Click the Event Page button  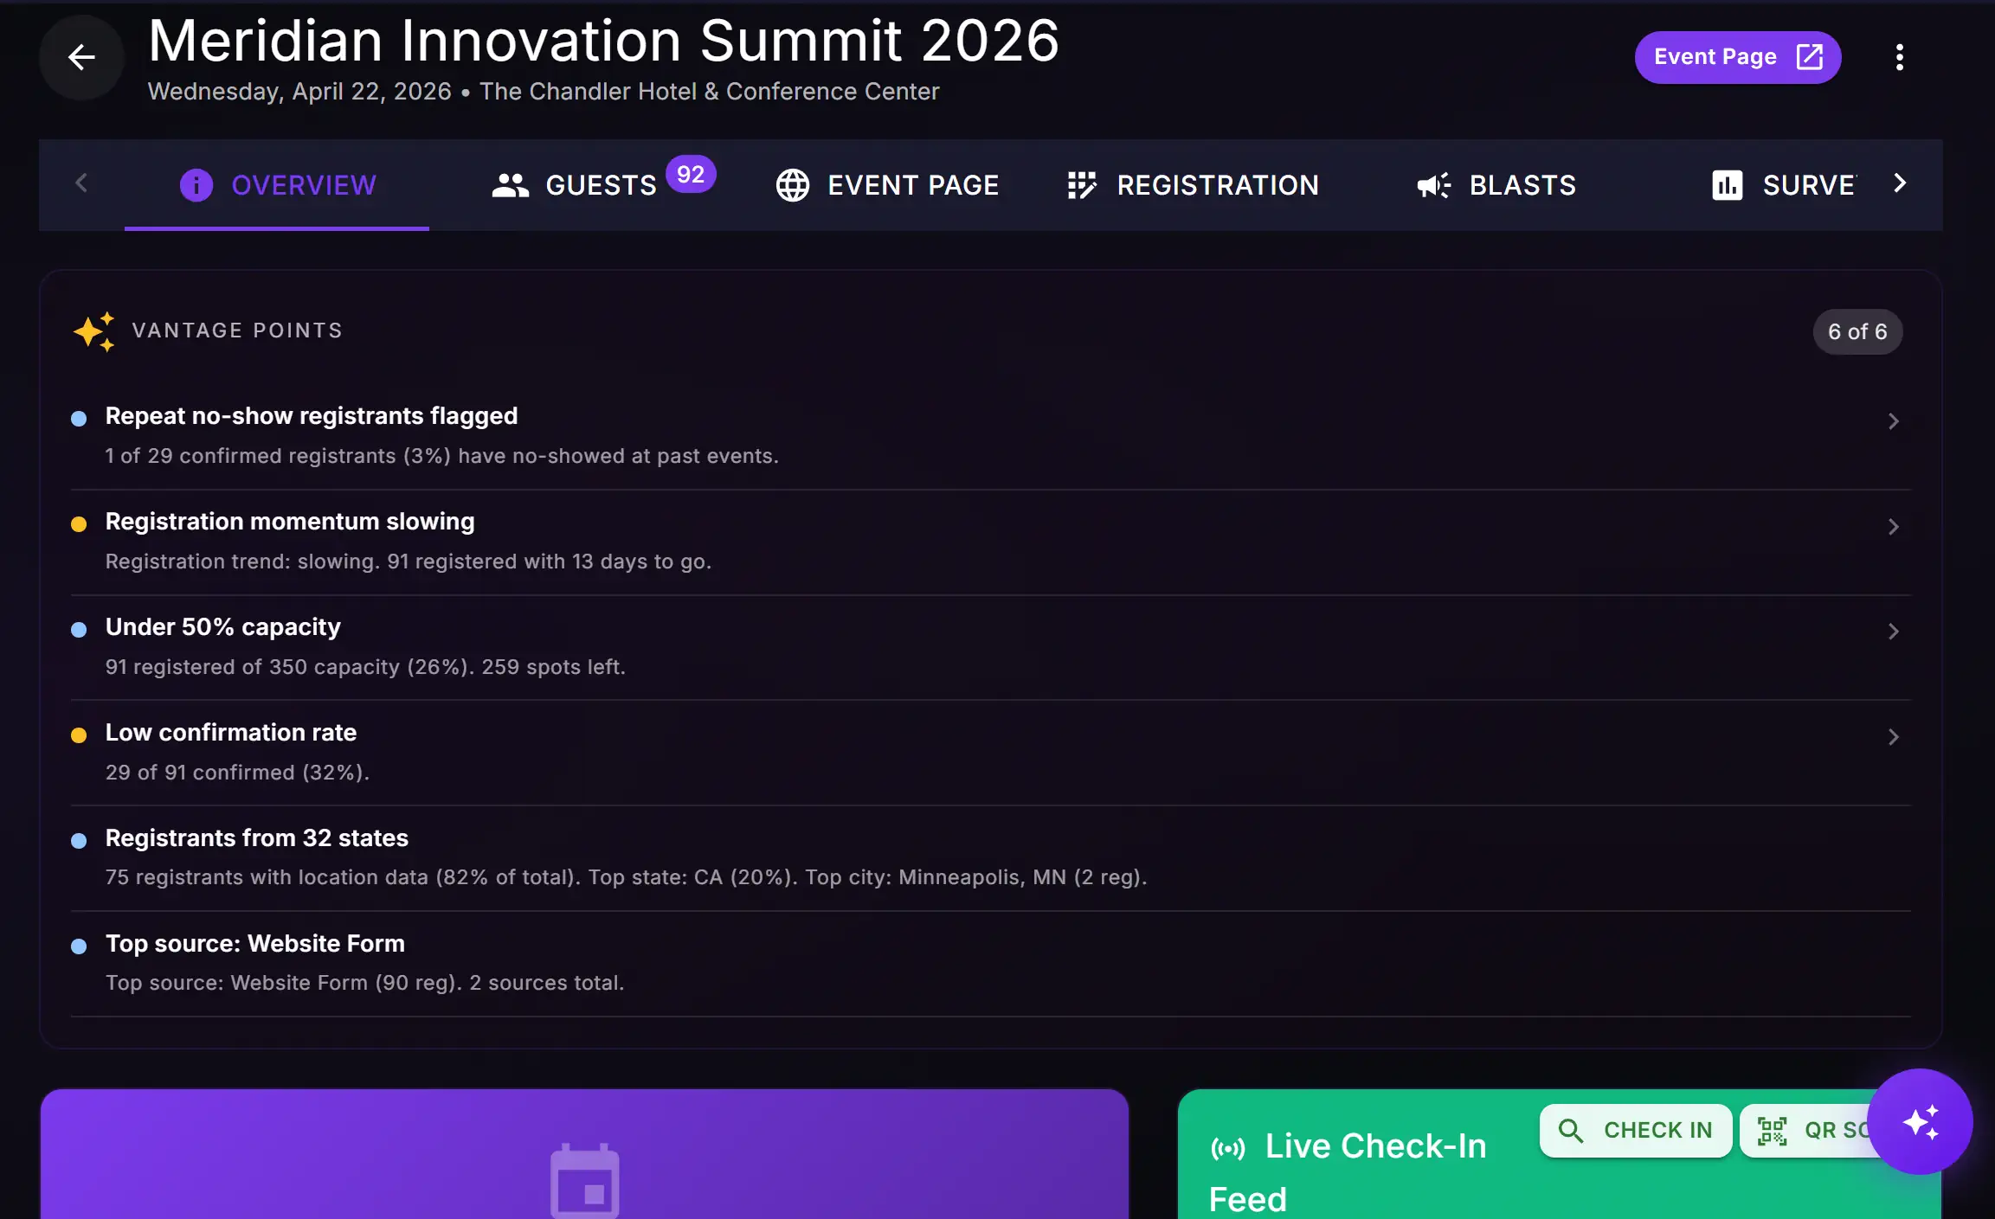[1737, 56]
